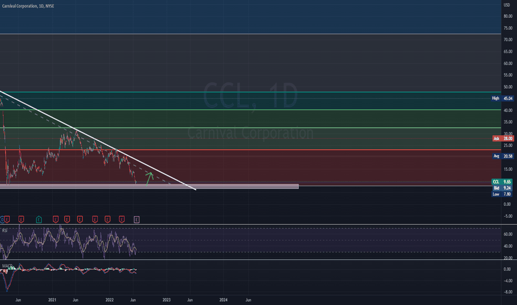Click 2022 on the time axis
Screen dimensions: 517x305
[109, 299]
